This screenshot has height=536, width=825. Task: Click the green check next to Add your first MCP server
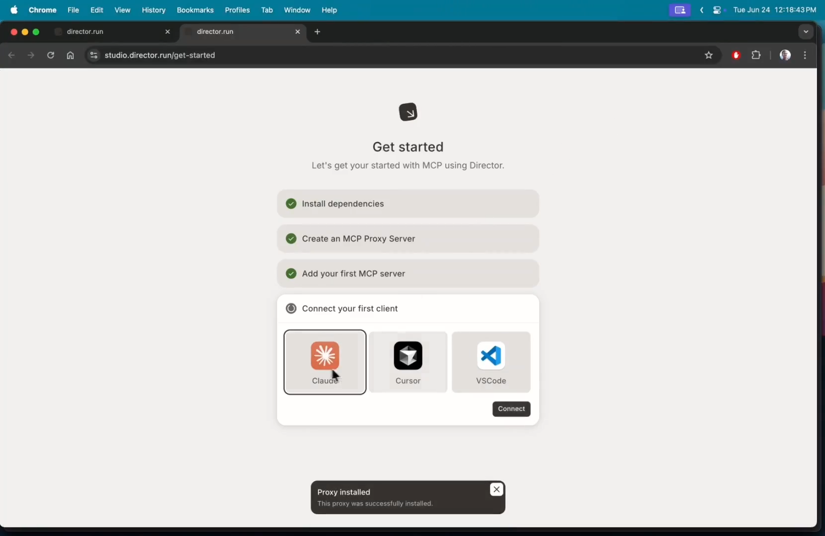coord(291,273)
